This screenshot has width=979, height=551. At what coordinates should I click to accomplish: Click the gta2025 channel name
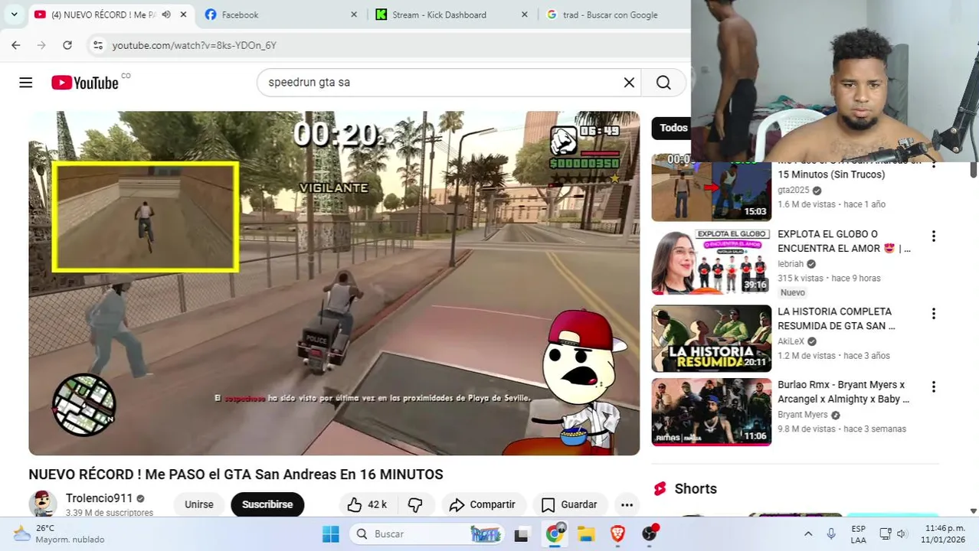[794, 191]
